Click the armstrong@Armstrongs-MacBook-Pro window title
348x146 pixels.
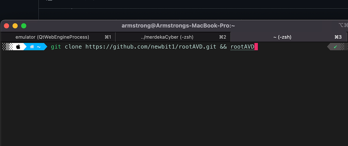(178, 26)
